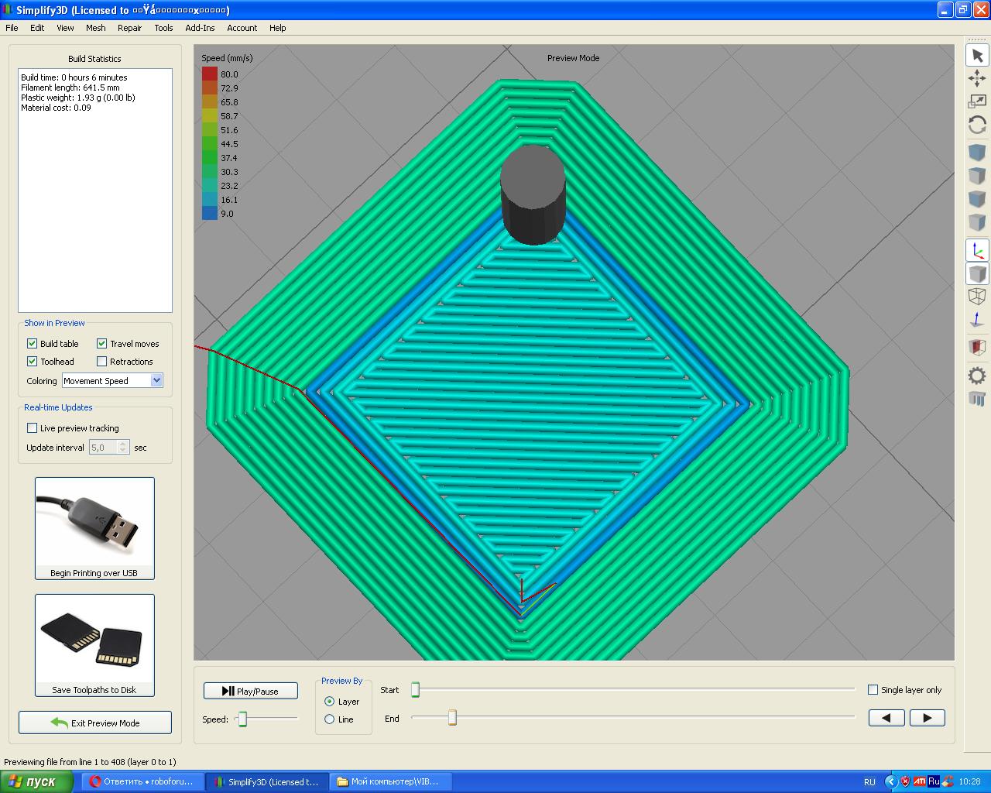This screenshot has height=793, width=991.
Task: Click Save Toolpaths to Disk
Action: coord(94,645)
